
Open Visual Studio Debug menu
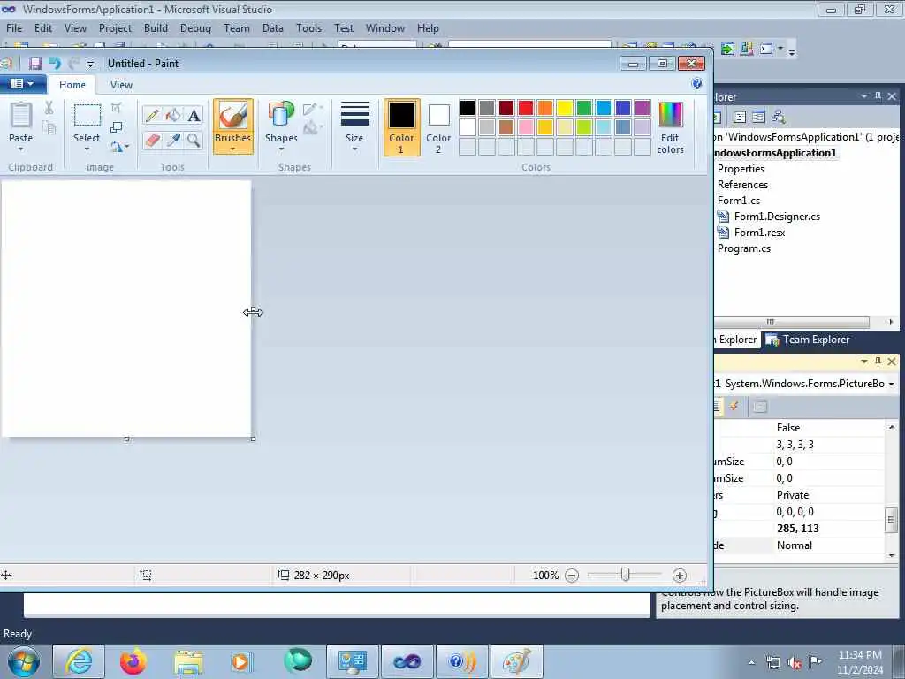coord(195,28)
